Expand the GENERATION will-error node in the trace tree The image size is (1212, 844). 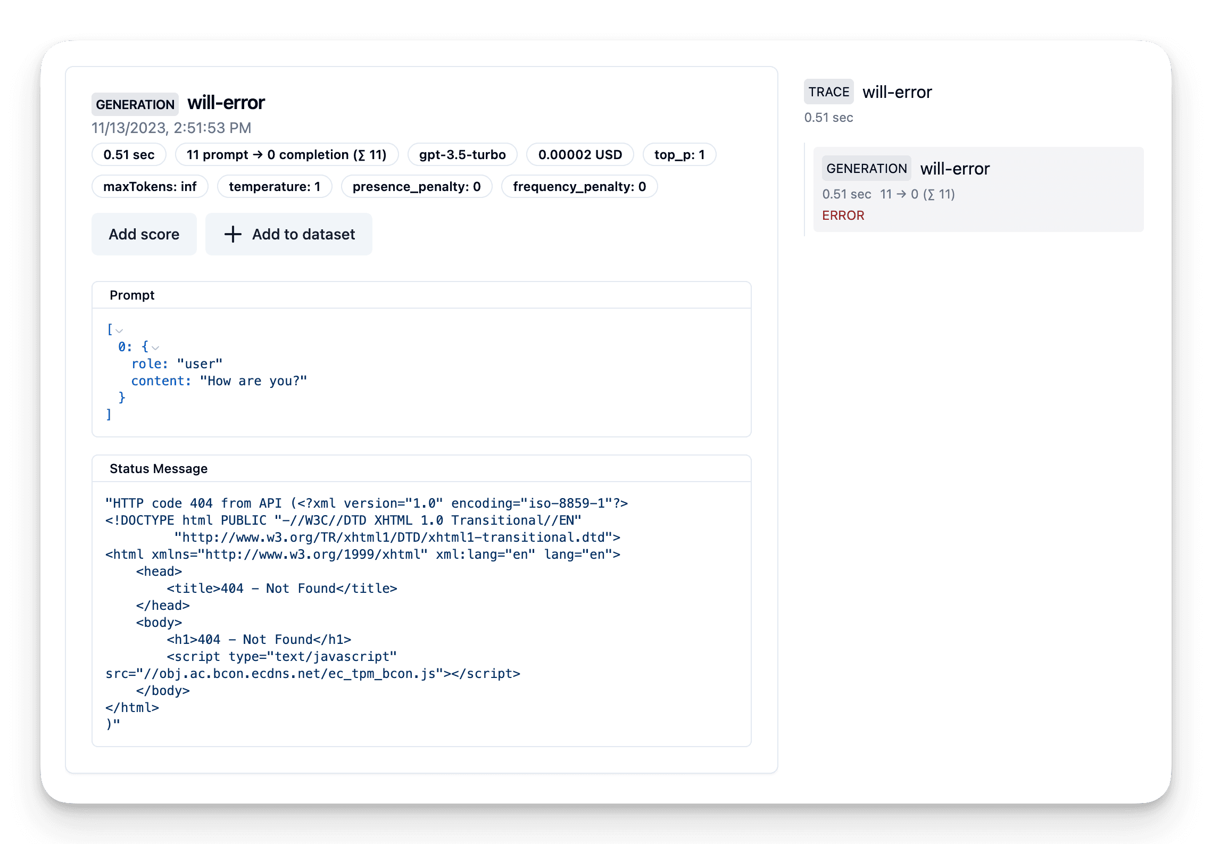(x=866, y=168)
